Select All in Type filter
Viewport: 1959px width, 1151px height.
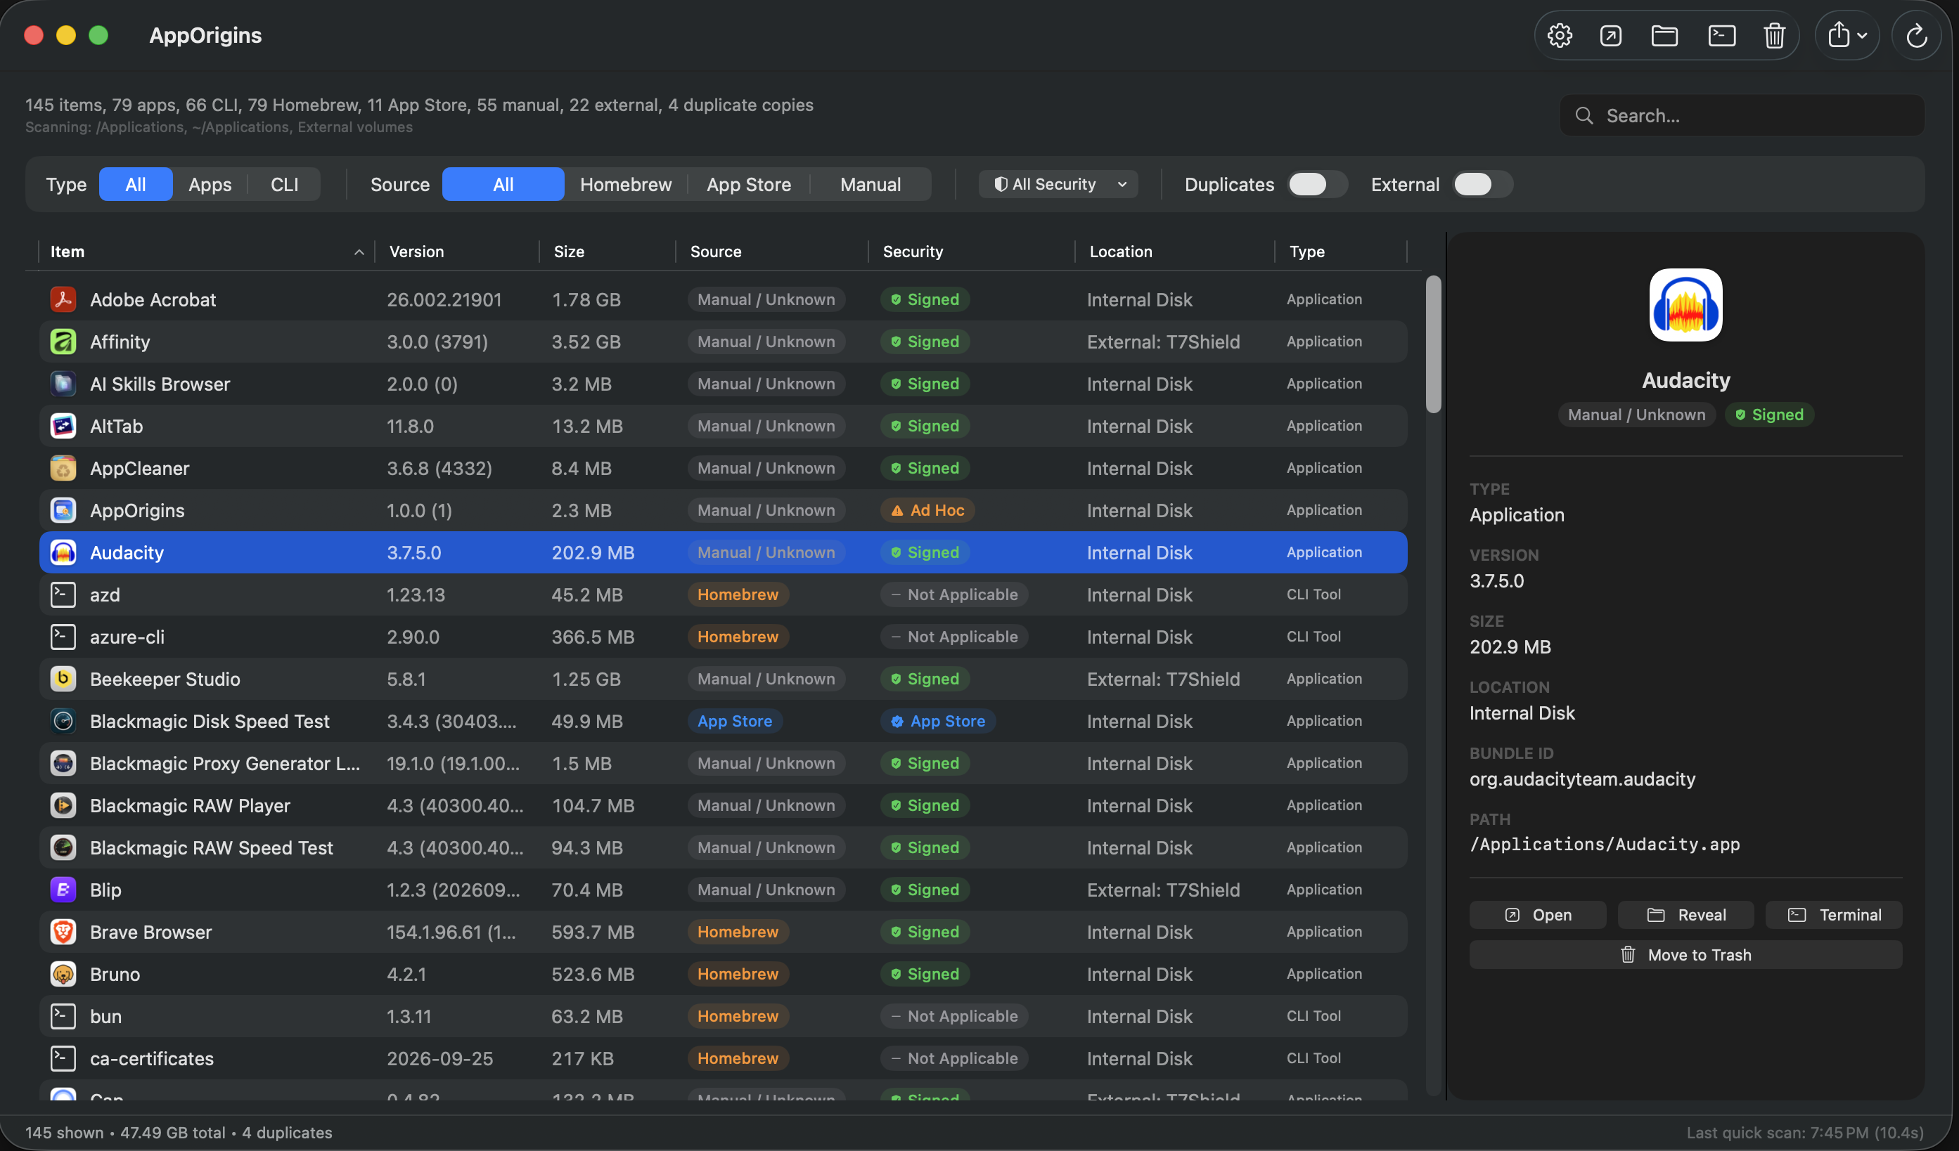point(136,185)
